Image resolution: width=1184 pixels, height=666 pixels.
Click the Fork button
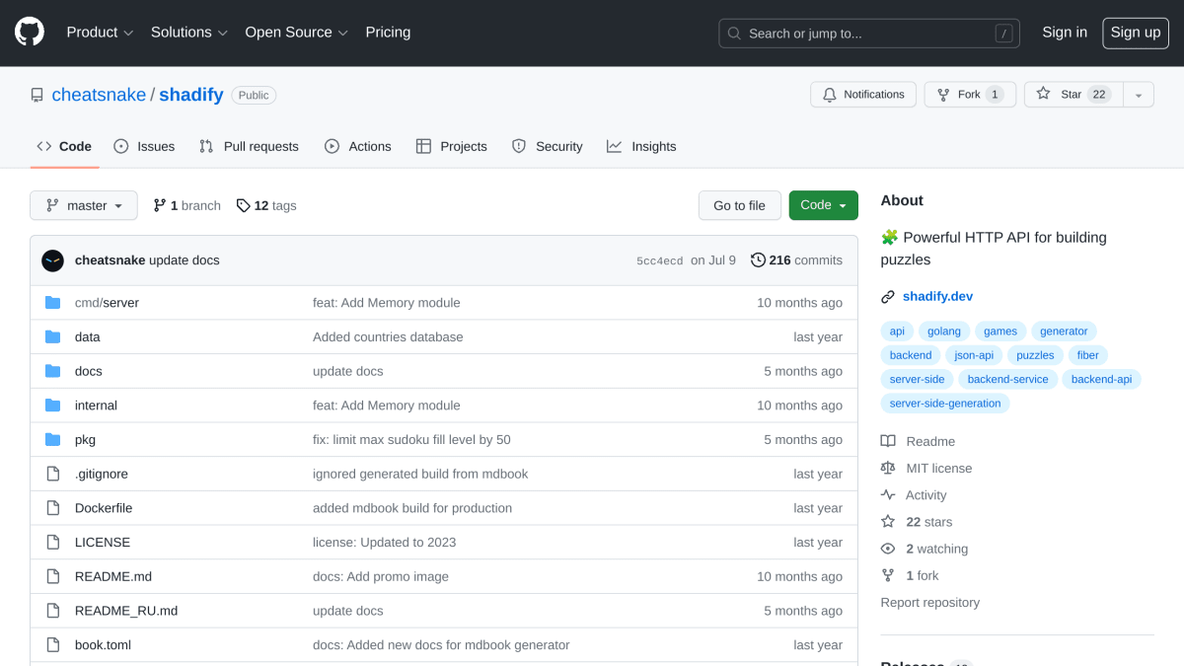[970, 95]
